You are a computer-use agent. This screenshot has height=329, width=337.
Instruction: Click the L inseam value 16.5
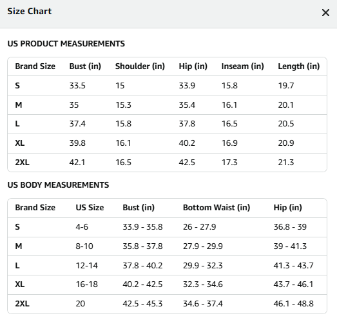pos(229,124)
